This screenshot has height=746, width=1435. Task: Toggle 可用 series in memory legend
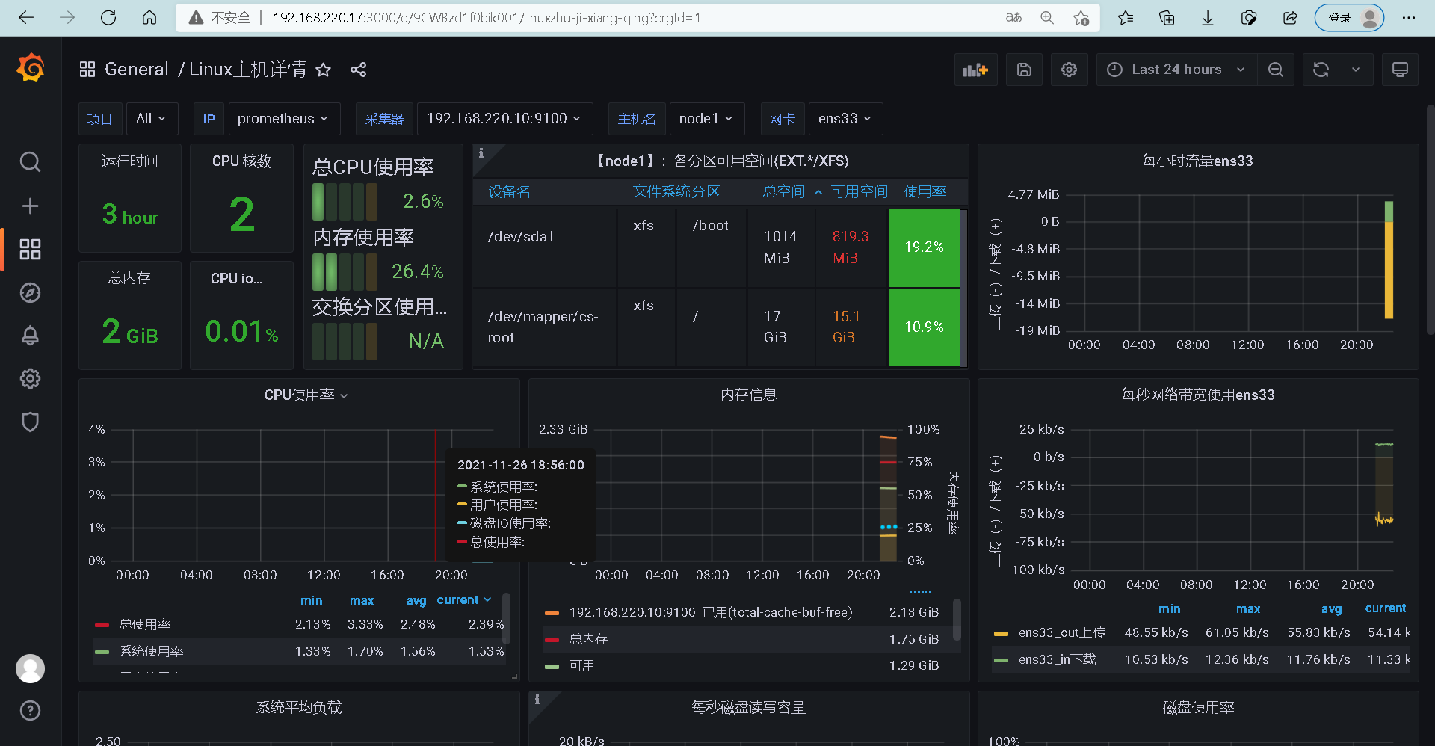click(581, 665)
